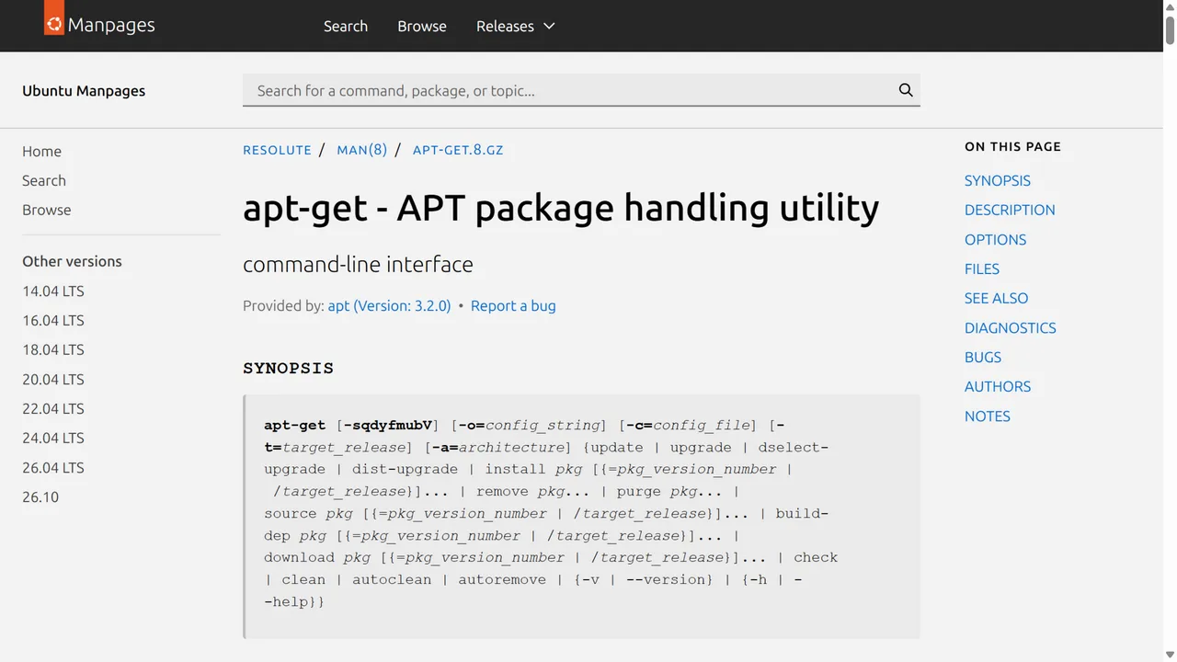The image size is (1177, 662).
Task: Click the SYNOPSIS section heading
Action: coord(289,368)
